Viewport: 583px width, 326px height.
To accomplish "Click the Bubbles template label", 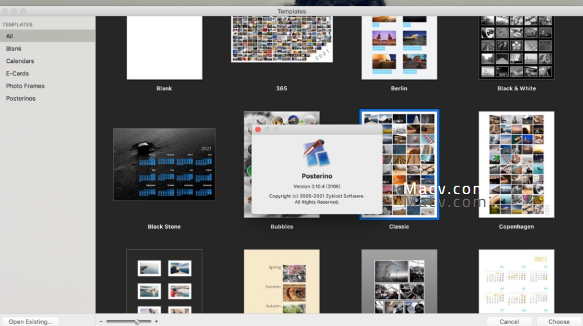I will point(282,227).
